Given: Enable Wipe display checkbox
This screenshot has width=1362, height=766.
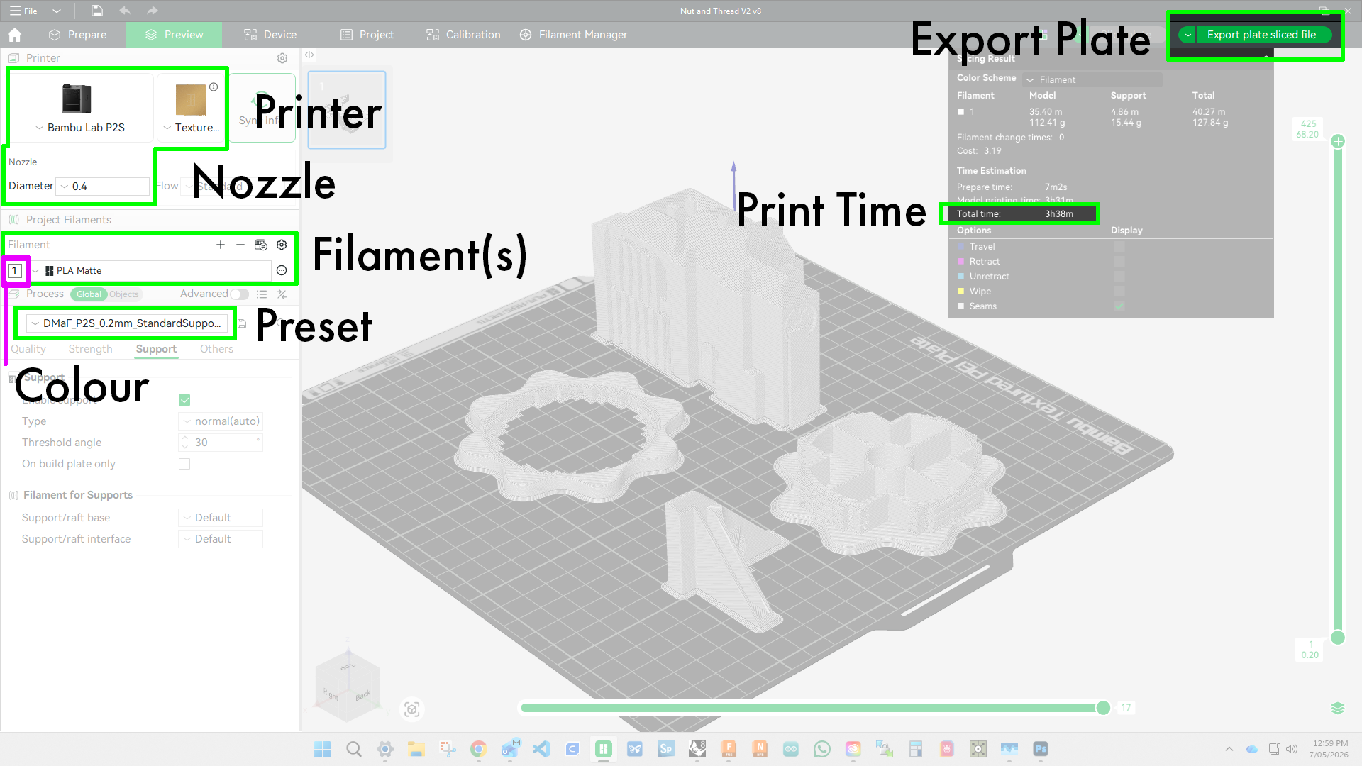Looking at the screenshot, I should (1119, 292).
